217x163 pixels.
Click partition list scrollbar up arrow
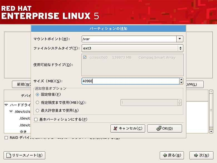(x=211, y=92)
